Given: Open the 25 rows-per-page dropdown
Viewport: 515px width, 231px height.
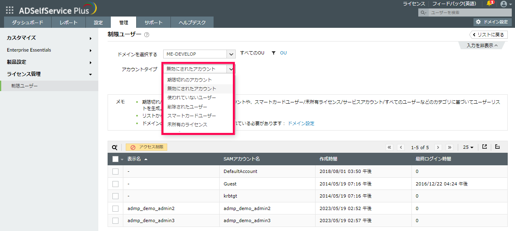Looking at the screenshot, I should (x=468, y=147).
